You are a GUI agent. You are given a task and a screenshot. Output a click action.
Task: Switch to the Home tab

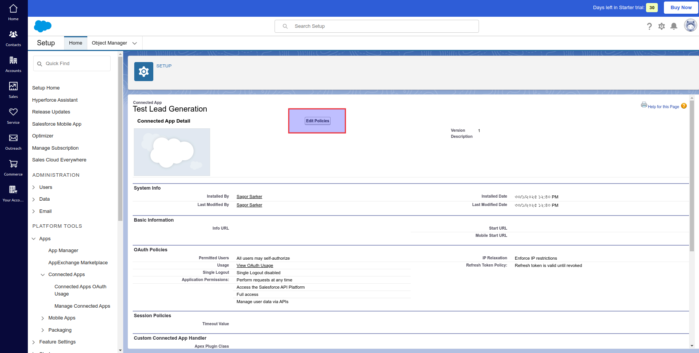tap(76, 43)
